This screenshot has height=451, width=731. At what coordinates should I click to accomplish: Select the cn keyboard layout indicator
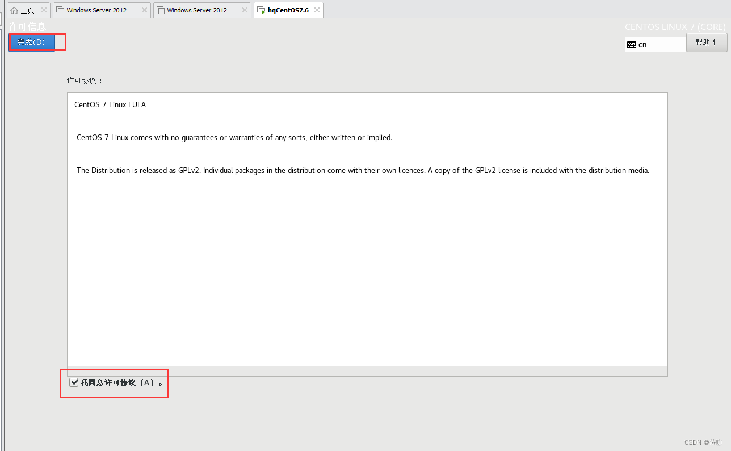click(x=656, y=45)
